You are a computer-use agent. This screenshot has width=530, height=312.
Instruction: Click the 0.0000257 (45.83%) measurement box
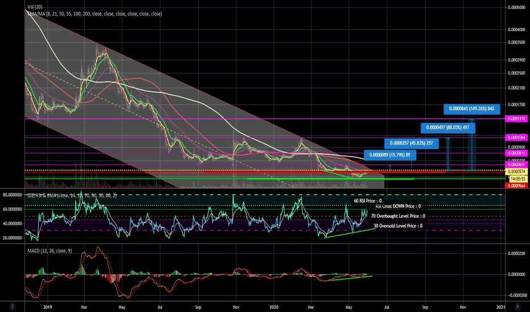pos(411,143)
